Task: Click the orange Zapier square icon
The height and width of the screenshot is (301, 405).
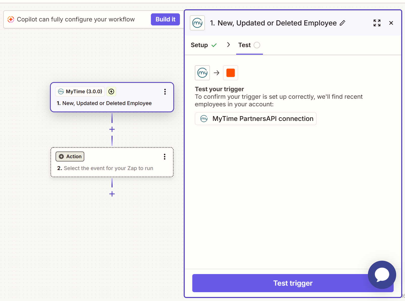Action: 231,73
